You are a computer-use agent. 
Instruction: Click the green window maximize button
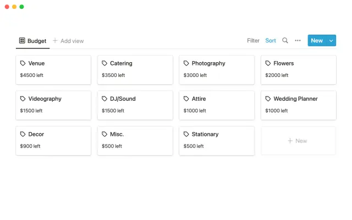(21, 7)
